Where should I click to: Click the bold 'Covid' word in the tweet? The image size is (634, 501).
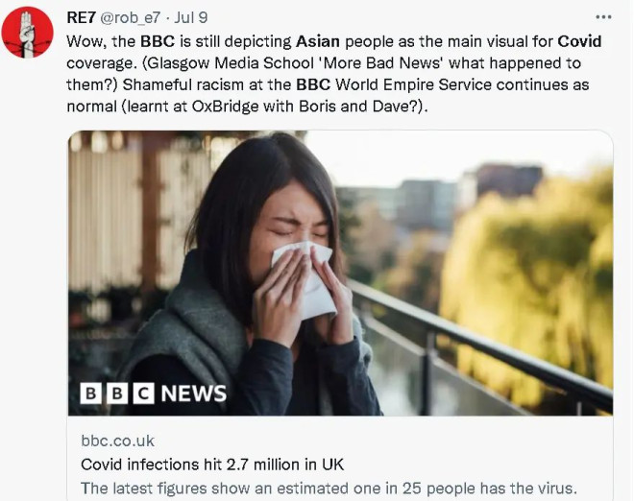tap(579, 41)
